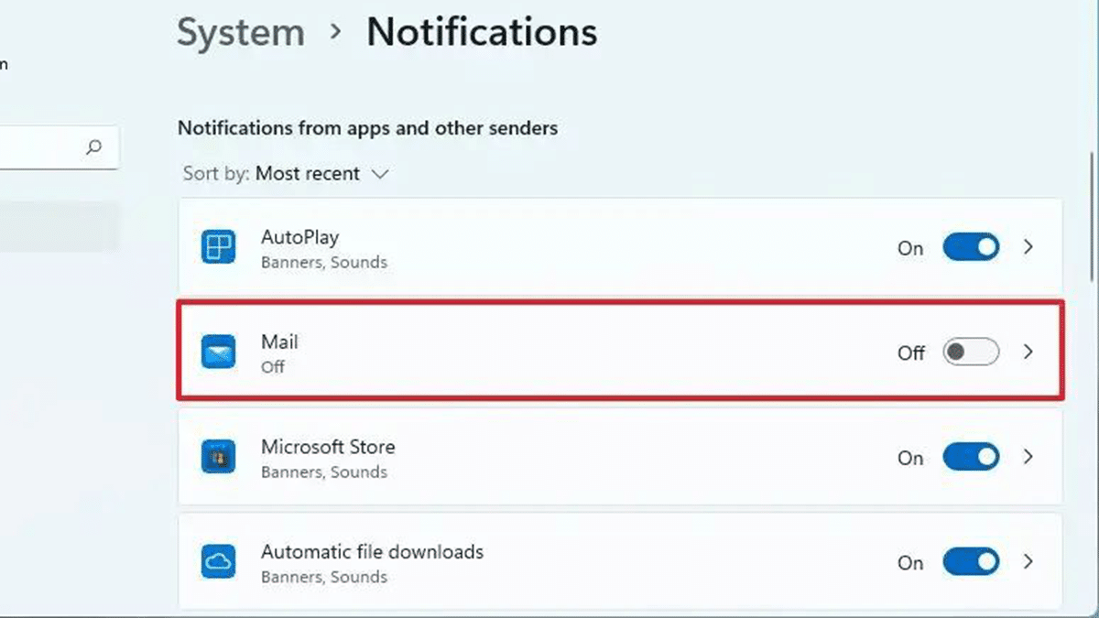
Task: Switch off Automatic file downloads toggle
Action: tap(971, 562)
